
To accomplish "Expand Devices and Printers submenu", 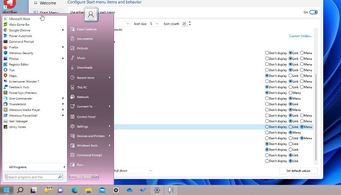I will point(109,136).
